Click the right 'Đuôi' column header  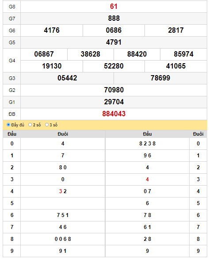198,134
